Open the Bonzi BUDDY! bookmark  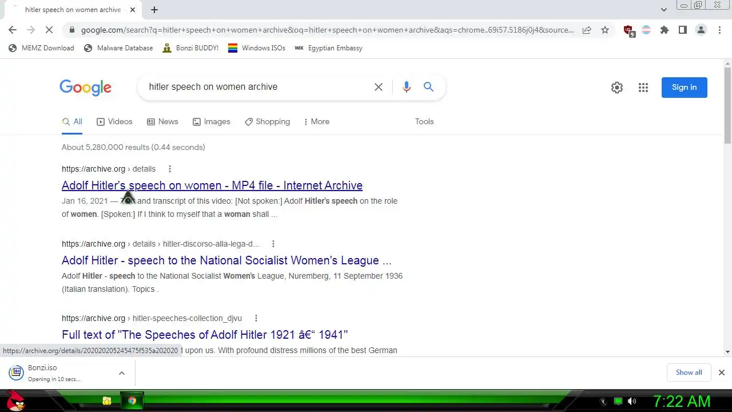(190, 48)
